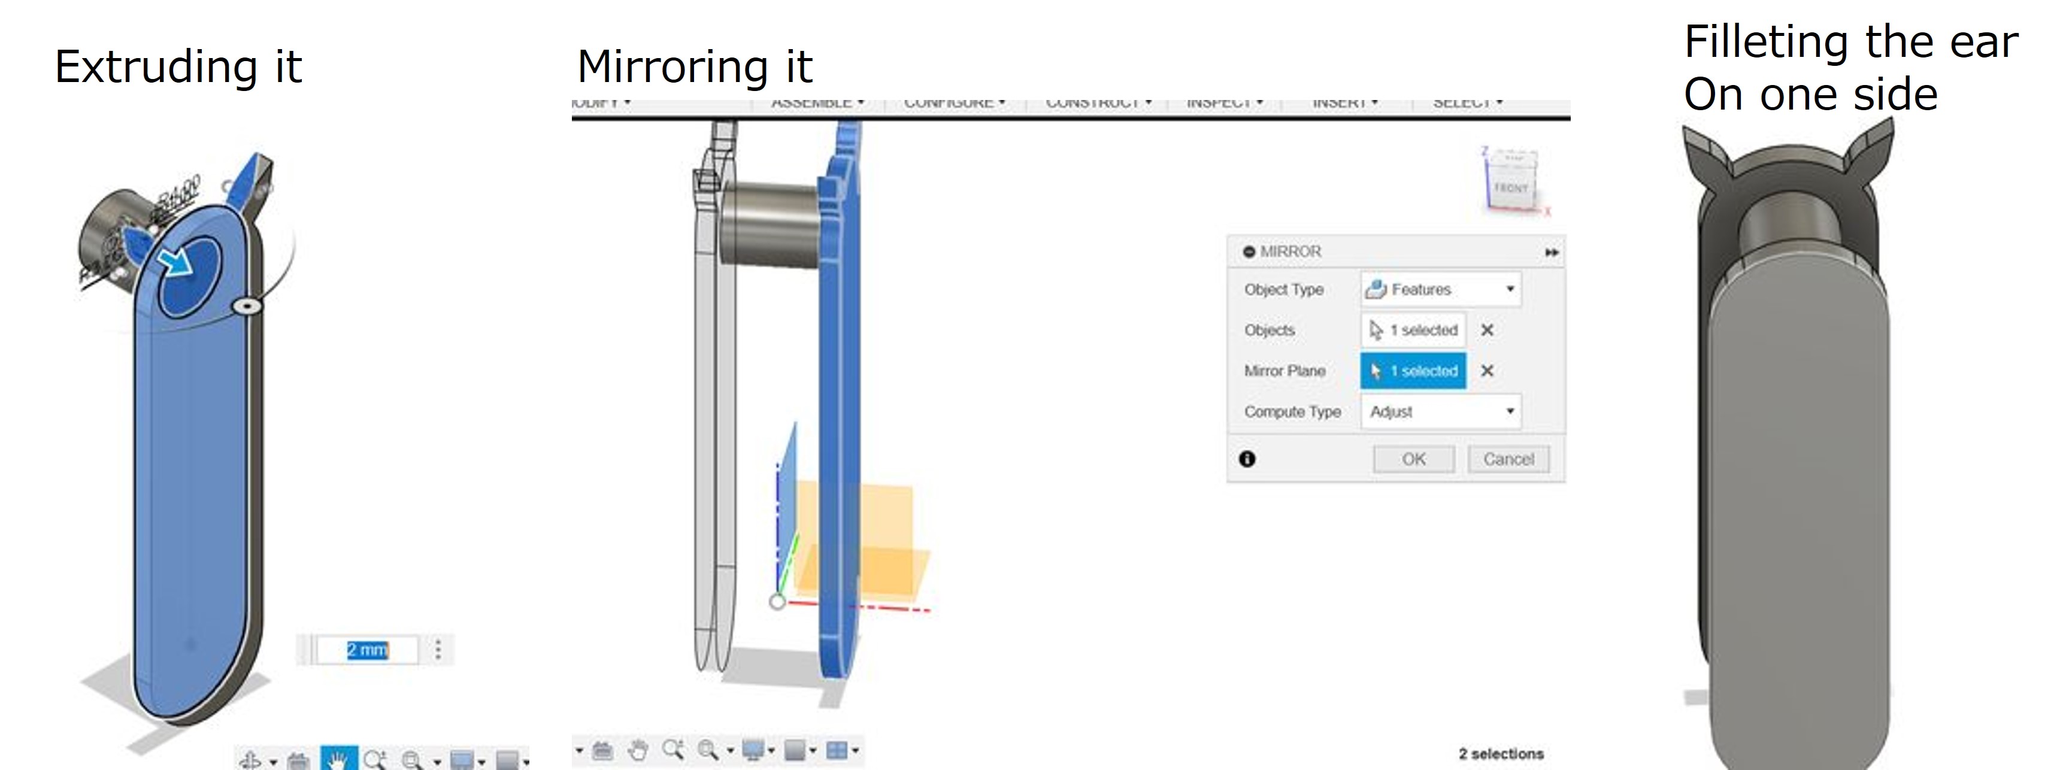Viewport: 2045px width, 770px height.
Task: Click Cancel in the MIRROR dialog
Action: point(1508,460)
